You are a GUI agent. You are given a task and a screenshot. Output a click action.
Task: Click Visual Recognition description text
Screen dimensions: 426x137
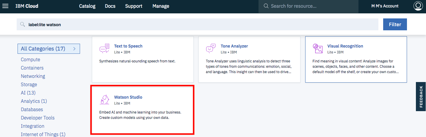[356, 67]
